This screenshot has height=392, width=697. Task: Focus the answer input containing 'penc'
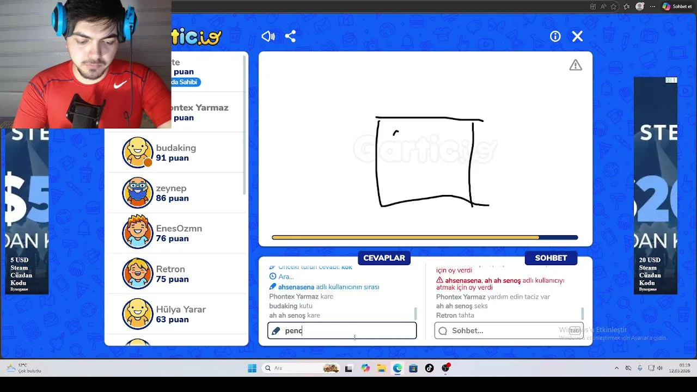[342, 330]
